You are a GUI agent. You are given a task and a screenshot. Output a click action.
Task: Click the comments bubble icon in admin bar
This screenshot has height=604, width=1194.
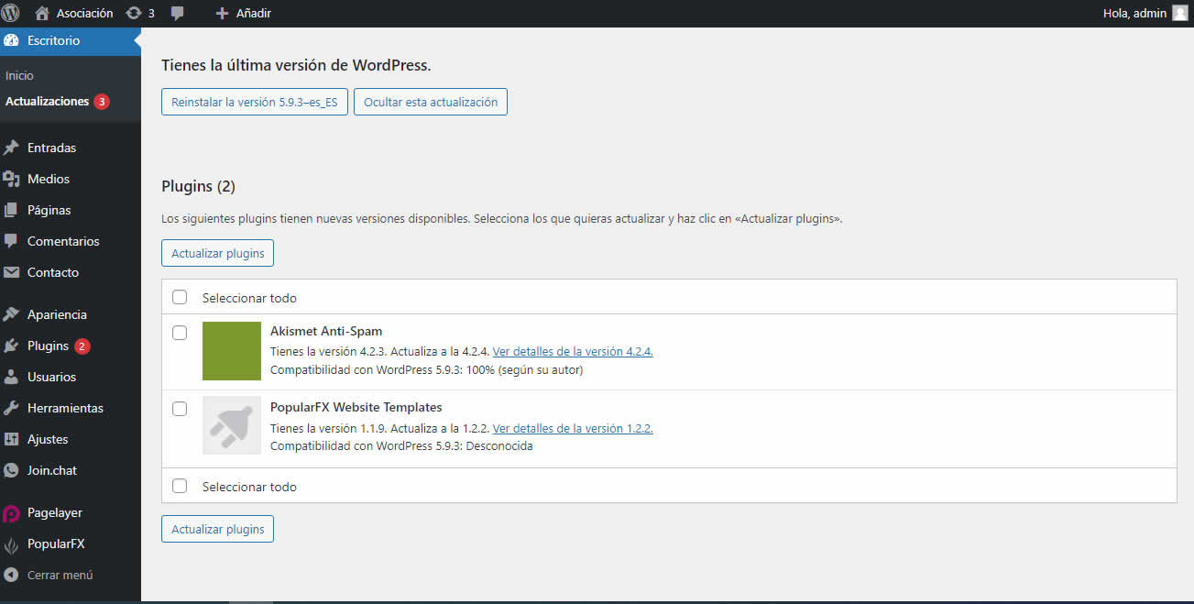[177, 13]
